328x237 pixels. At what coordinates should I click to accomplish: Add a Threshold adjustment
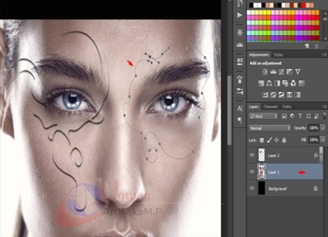tap(281, 95)
